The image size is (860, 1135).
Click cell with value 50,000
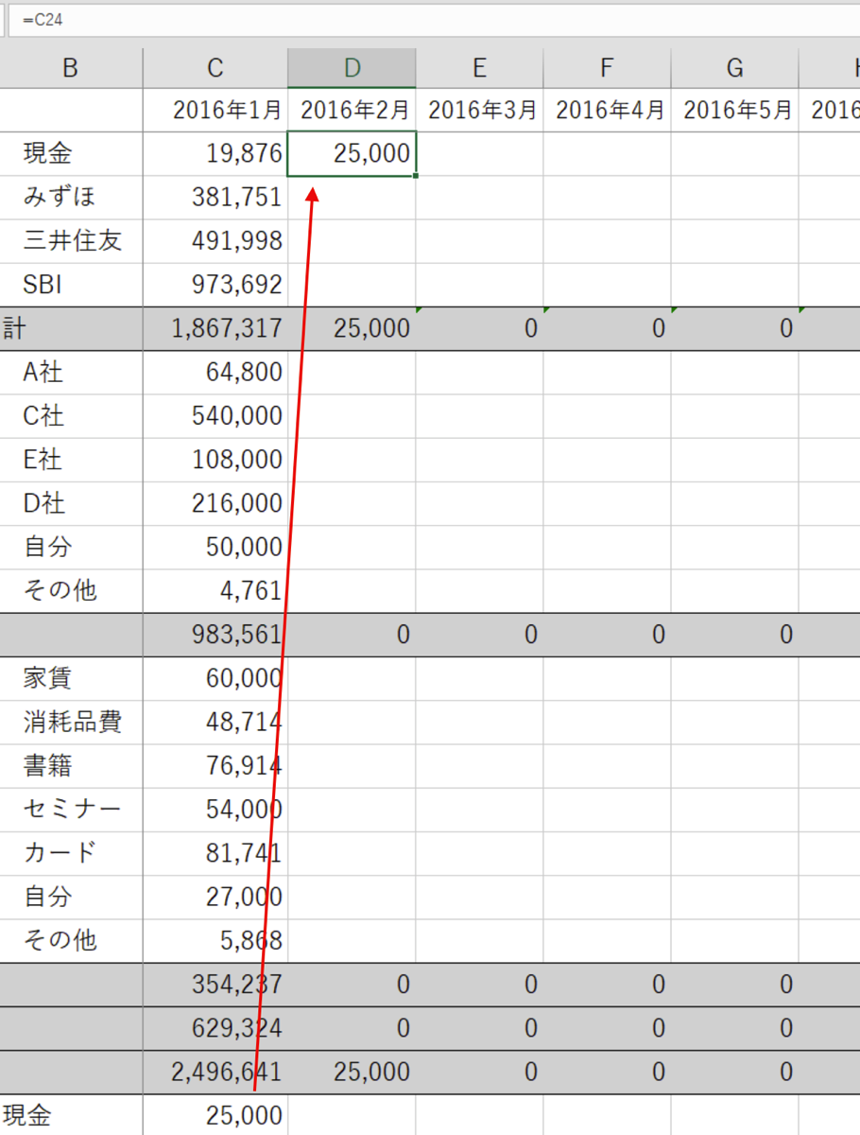pos(215,547)
